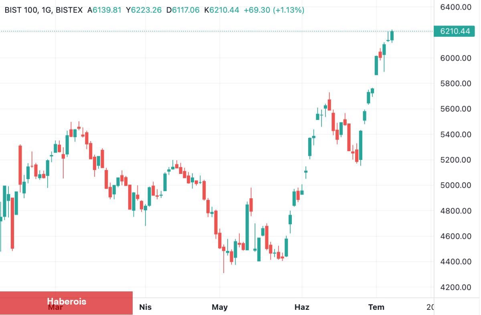Select the closing value K6210.44
The image size is (481, 315).
221,10
